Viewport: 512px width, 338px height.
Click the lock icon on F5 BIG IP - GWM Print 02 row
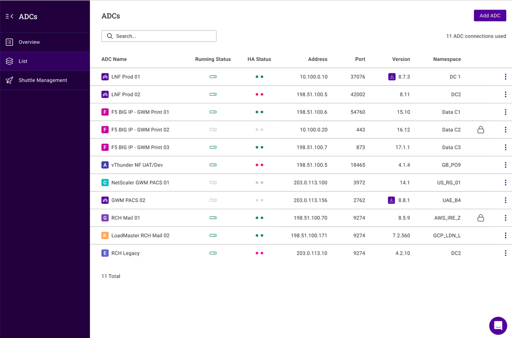[x=481, y=130]
